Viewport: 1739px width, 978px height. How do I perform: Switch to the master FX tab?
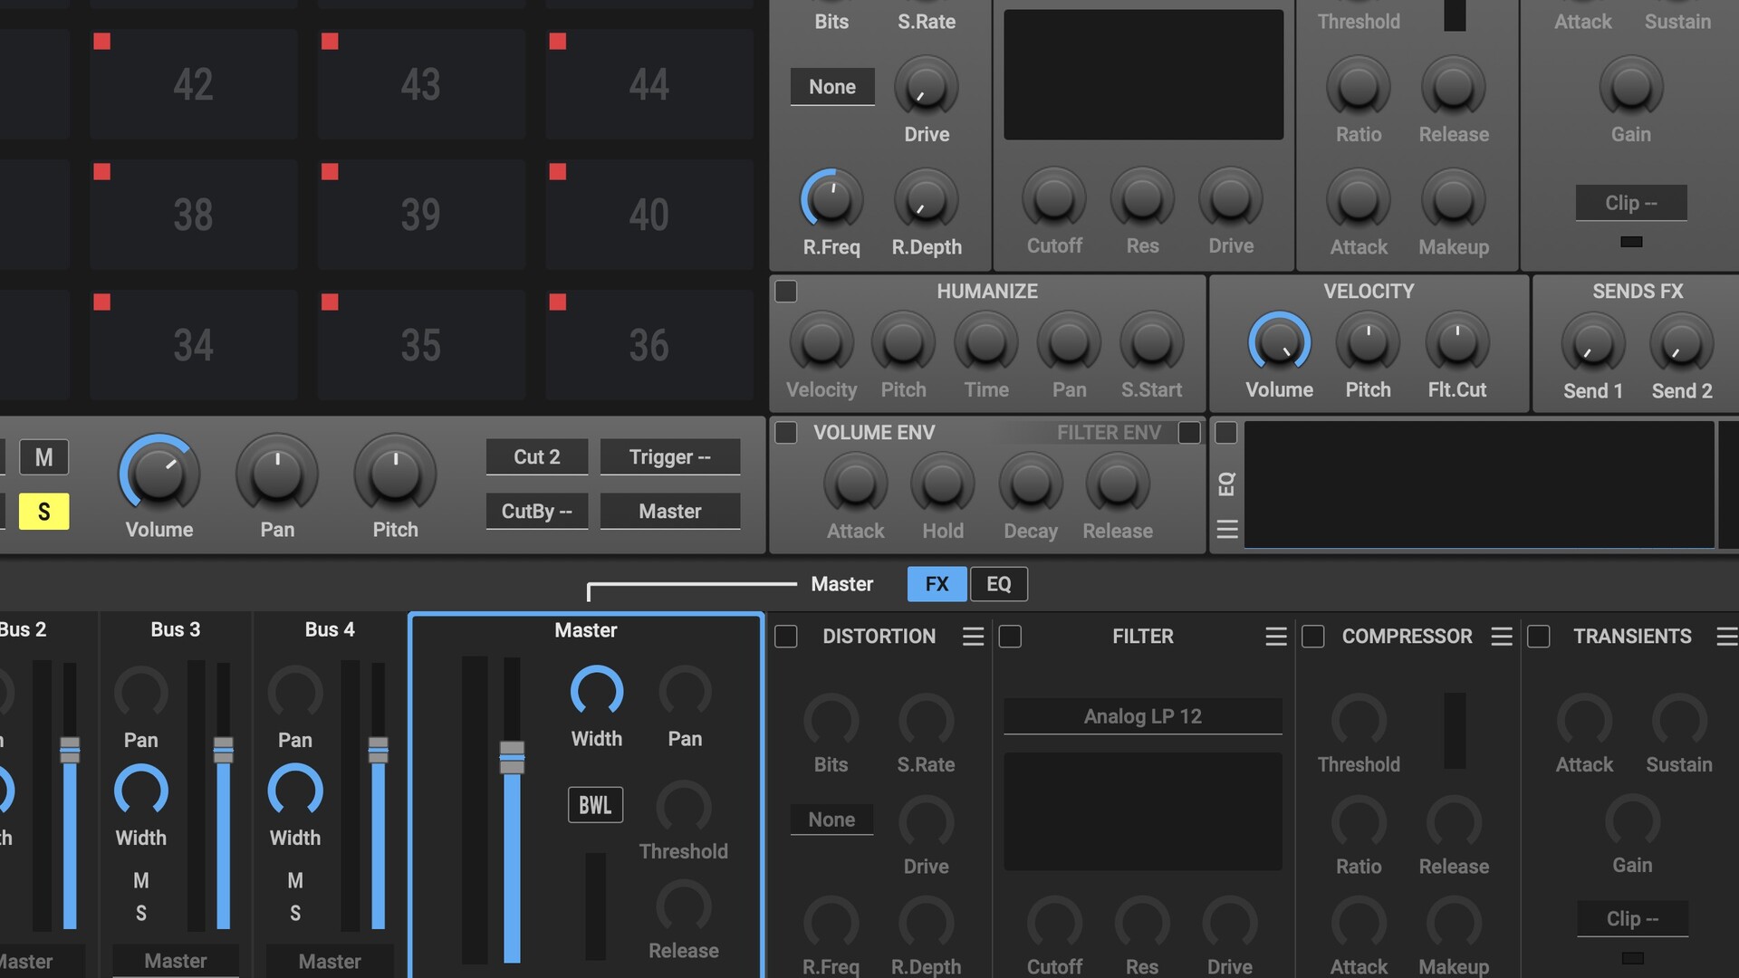pyautogui.click(x=937, y=584)
